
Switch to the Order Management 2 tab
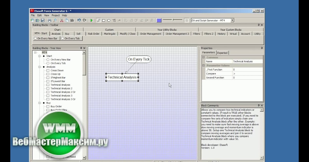(177, 34)
